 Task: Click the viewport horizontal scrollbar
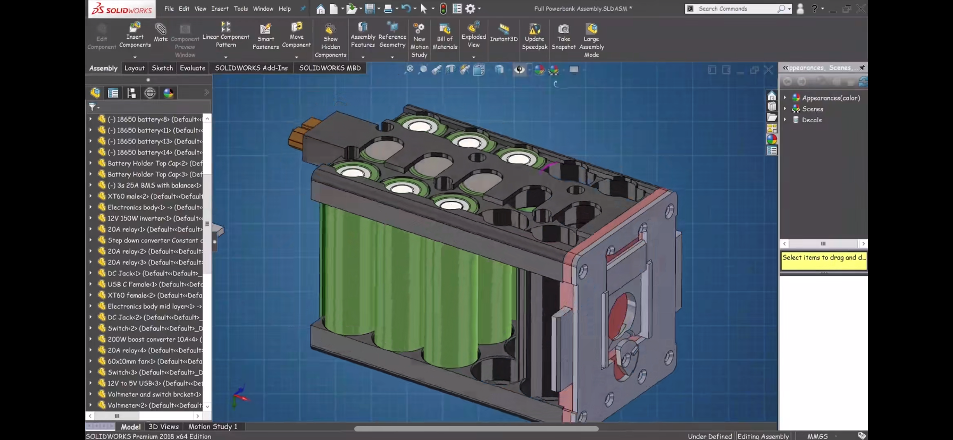[x=476, y=428]
